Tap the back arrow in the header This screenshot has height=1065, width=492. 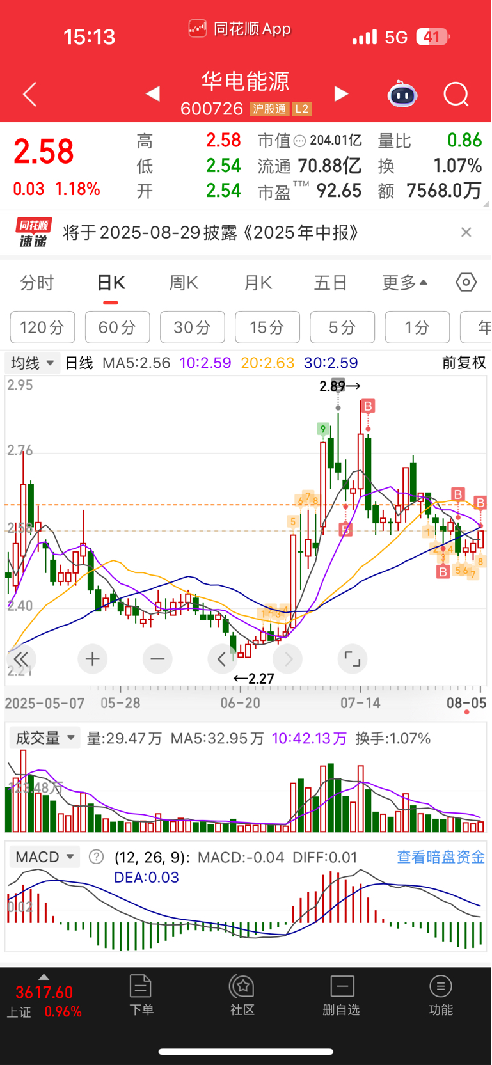(x=29, y=95)
